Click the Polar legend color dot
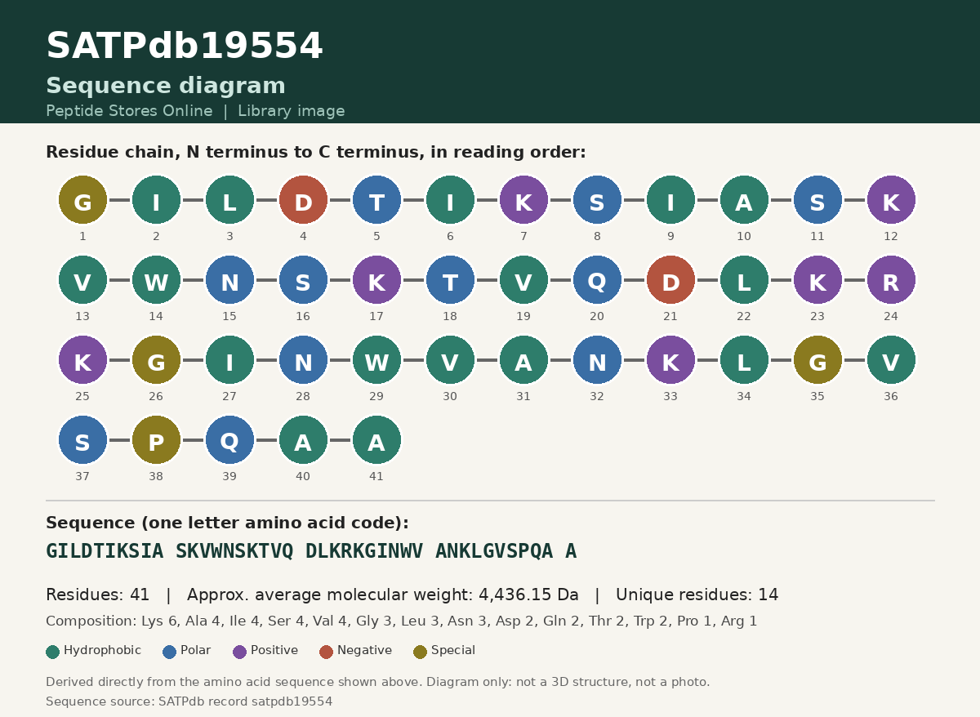Viewport: 980px width, 717px height. 170,652
